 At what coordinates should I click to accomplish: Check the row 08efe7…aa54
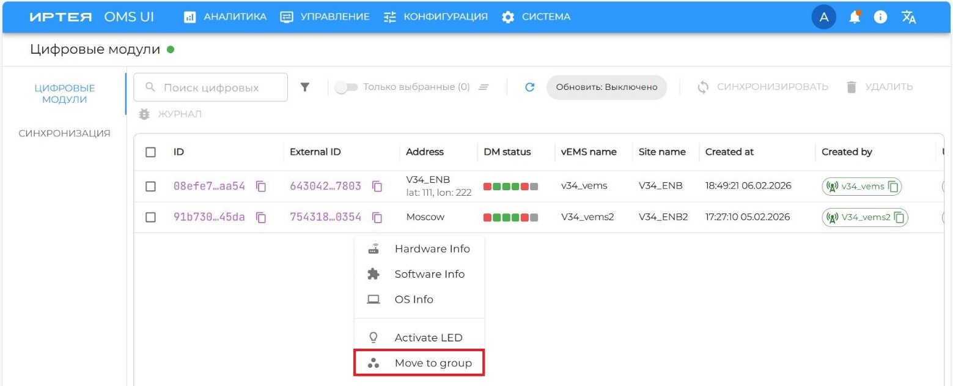(150, 187)
